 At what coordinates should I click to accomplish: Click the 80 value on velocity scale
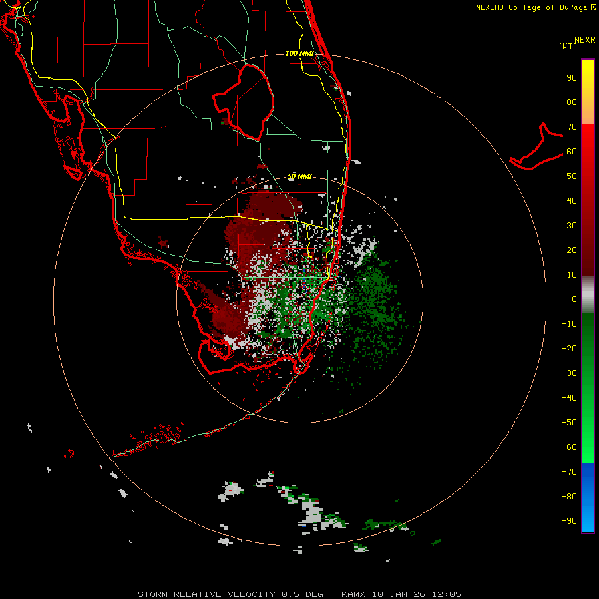tap(572, 102)
